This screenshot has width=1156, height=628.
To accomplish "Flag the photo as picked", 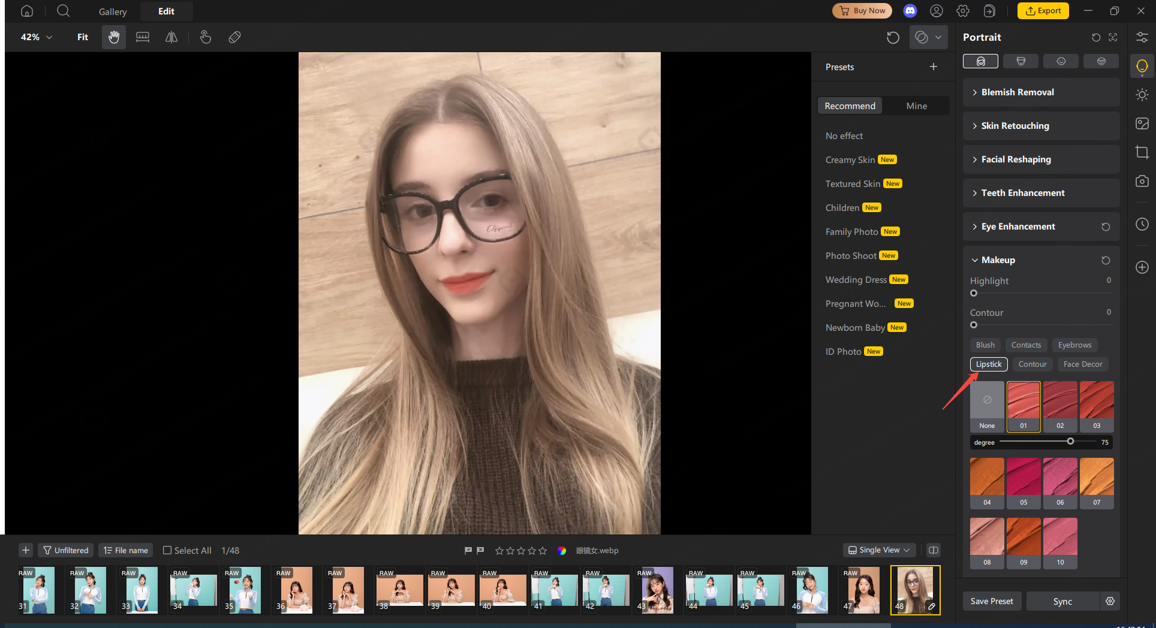I will click(x=468, y=550).
